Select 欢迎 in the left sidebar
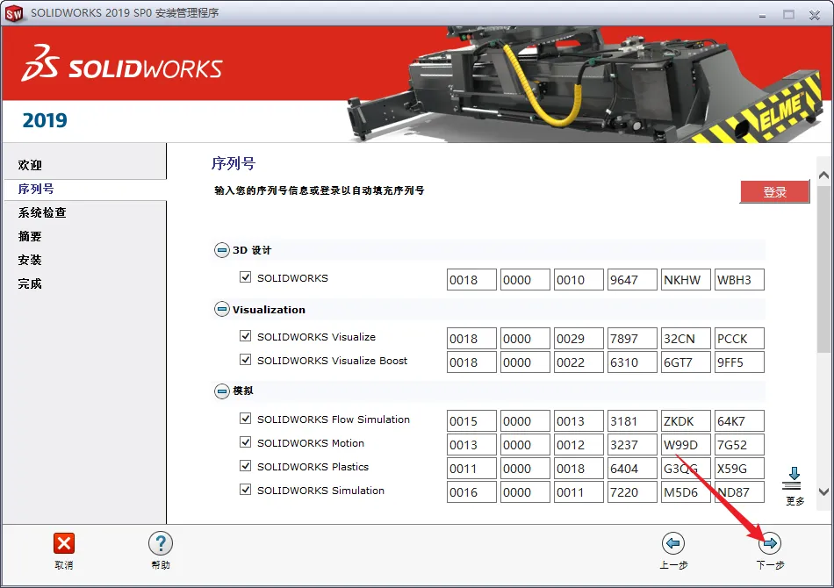 tap(30, 165)
